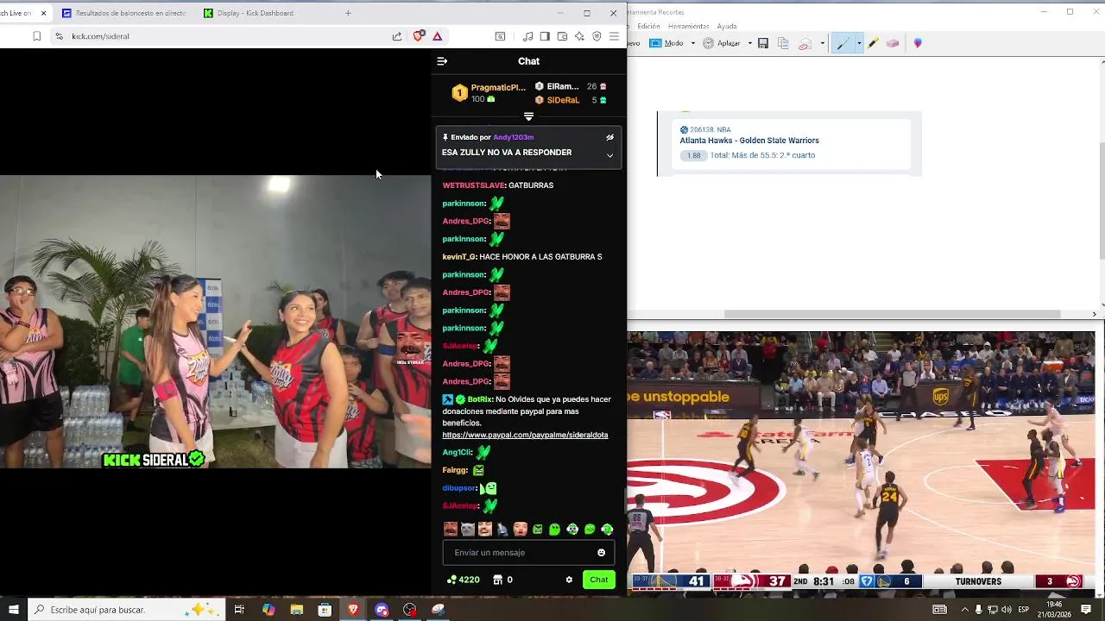
Task: Open Brave VPN shield icon
Action: tap(597, 36)
